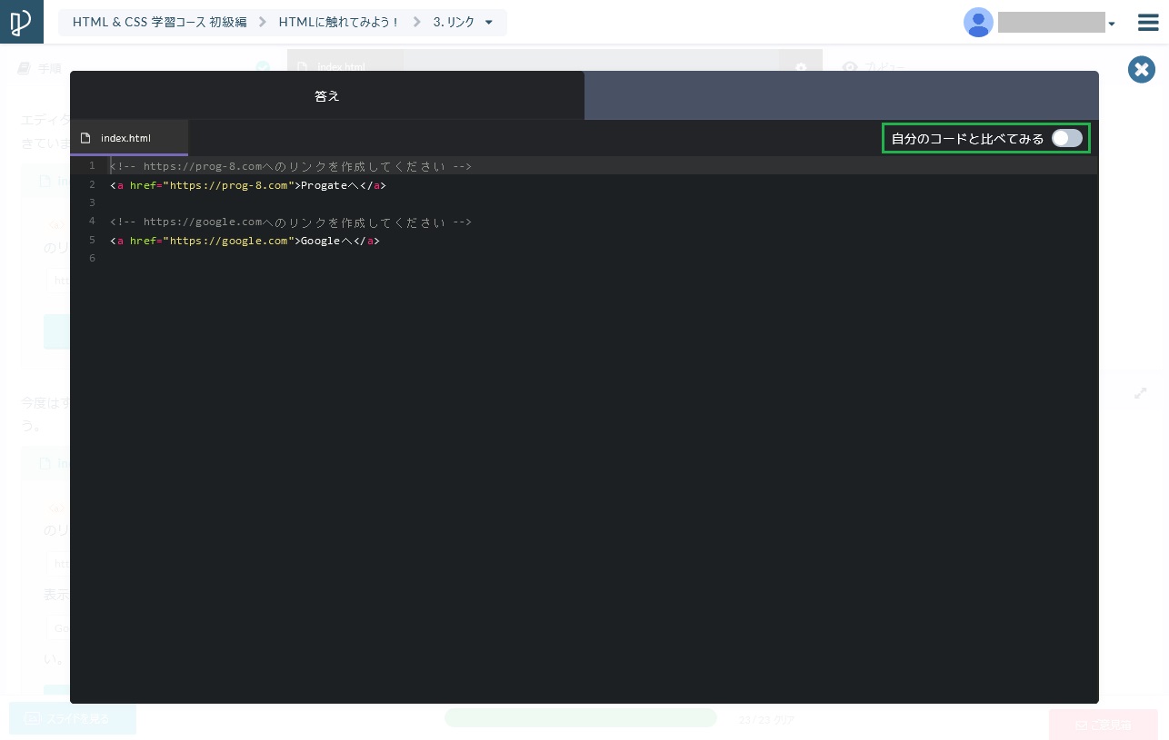
Task: Go to HTMLに触れてみよう！ breadcrumb
Action: pos(339,22)
